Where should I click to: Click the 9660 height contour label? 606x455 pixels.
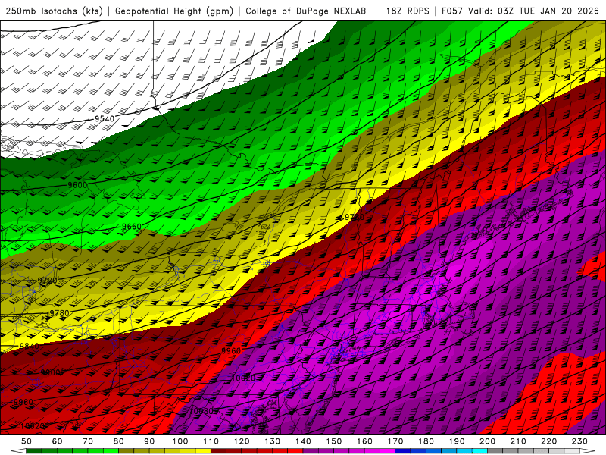click(x=131, y=226)
